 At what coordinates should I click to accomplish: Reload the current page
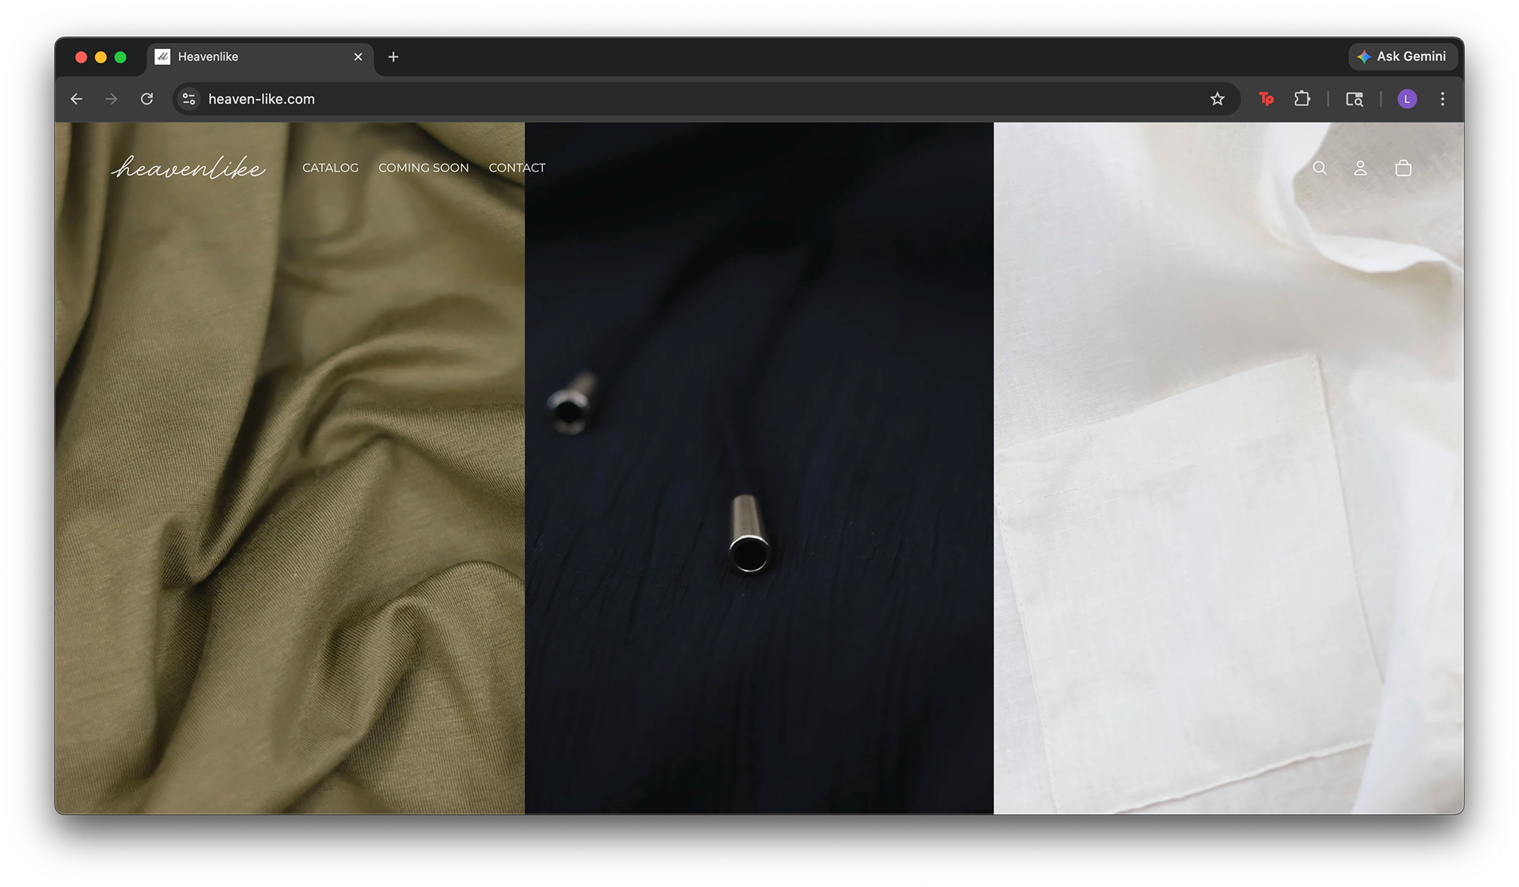pyautogui.click(x=146, y=99)
